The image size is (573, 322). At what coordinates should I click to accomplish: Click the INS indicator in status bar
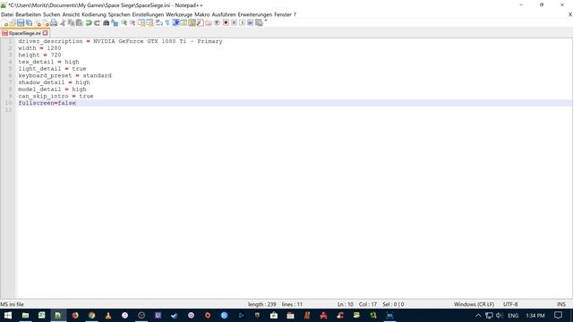pyautogui.click(x=561, y=304)
